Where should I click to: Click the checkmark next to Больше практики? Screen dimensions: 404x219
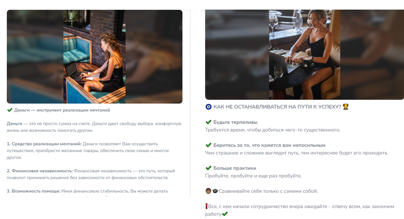pyautogui.click(x=208, y=168)
